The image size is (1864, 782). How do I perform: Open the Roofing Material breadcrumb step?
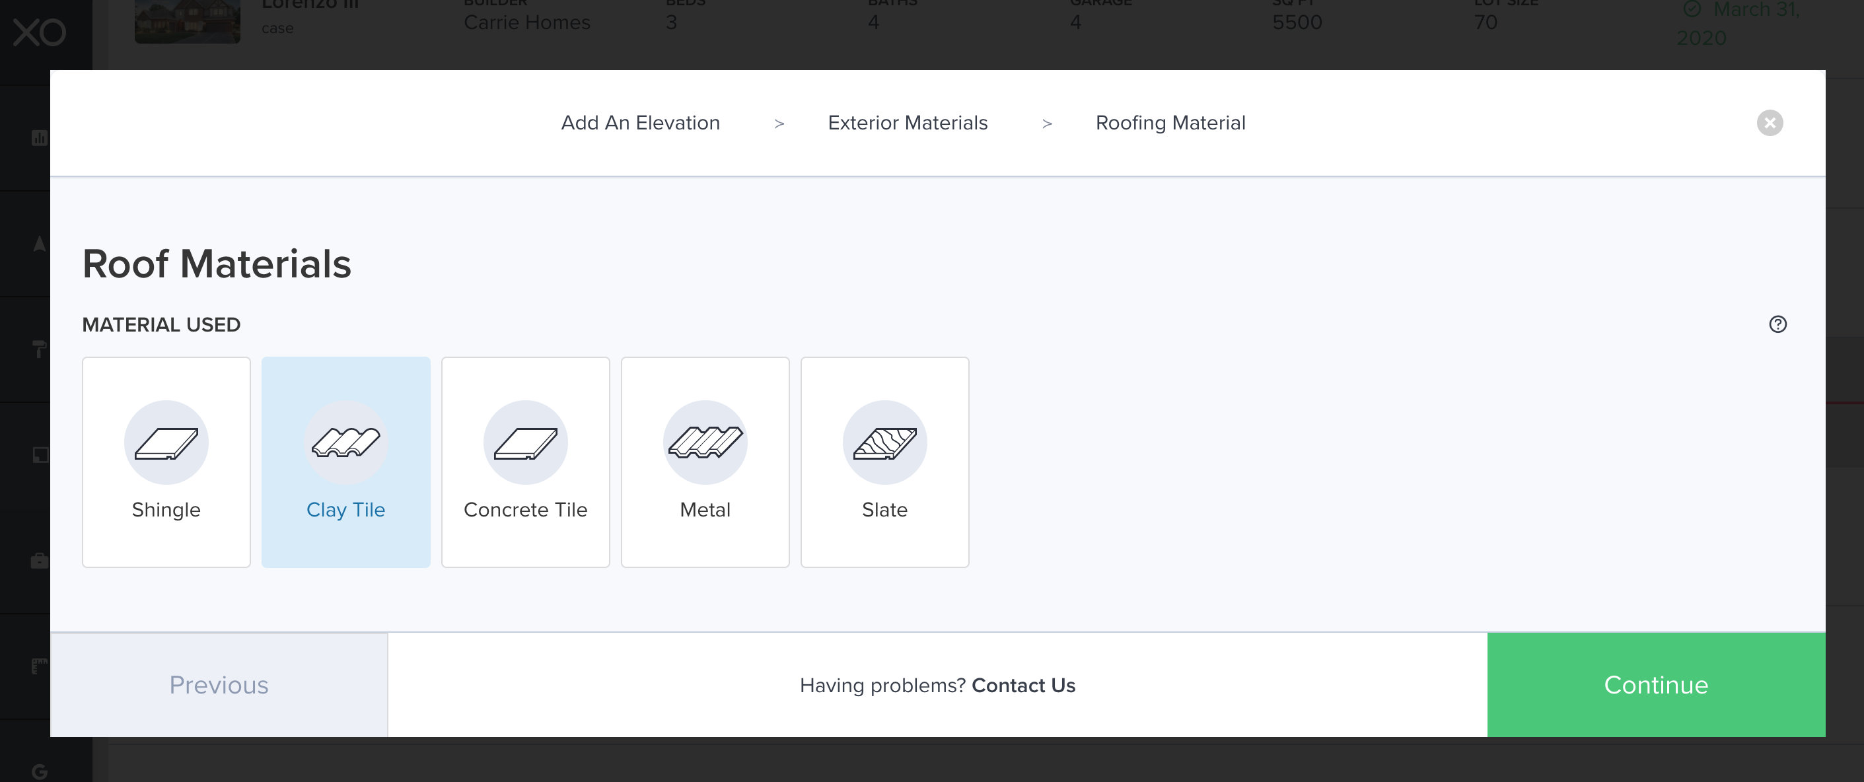(1170, 123)
